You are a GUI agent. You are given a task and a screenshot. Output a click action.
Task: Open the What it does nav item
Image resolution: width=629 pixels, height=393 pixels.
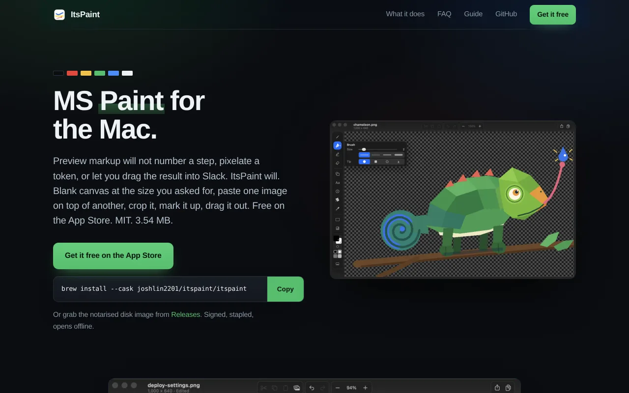tap(405, 14)
